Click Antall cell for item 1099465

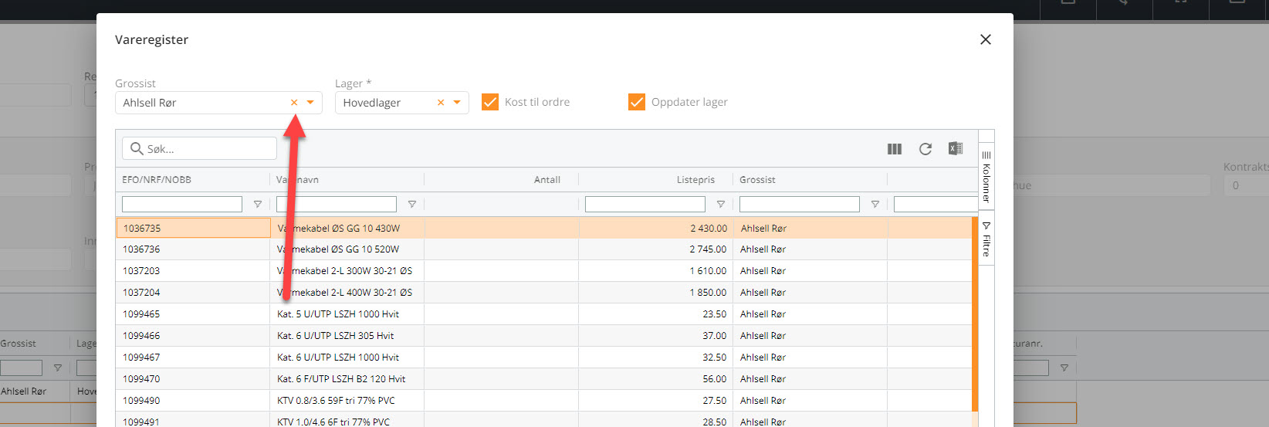coord(502,314)
